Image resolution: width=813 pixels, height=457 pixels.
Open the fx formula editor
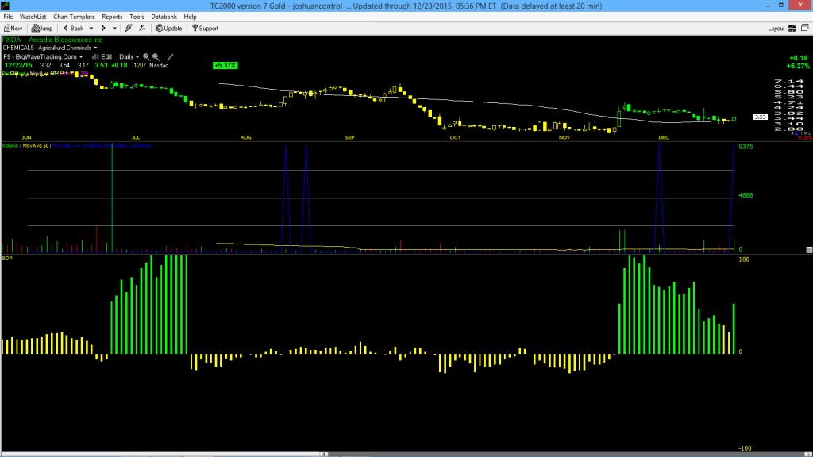[x=142, y=29]
